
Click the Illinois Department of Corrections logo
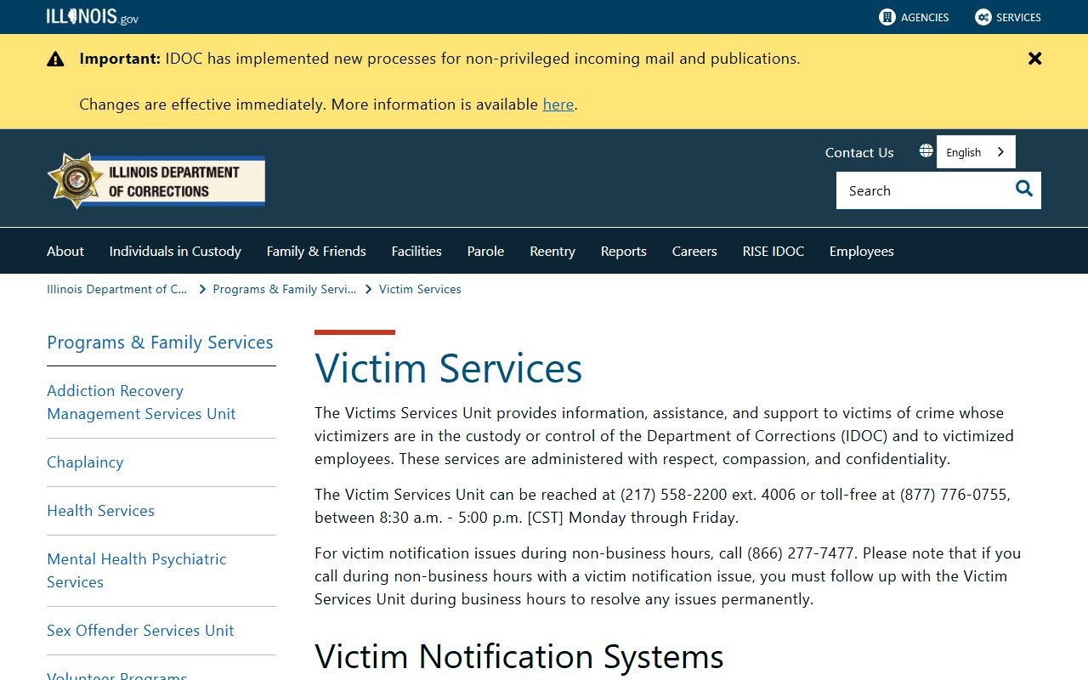pyautogui.click(x=156, y=181)
